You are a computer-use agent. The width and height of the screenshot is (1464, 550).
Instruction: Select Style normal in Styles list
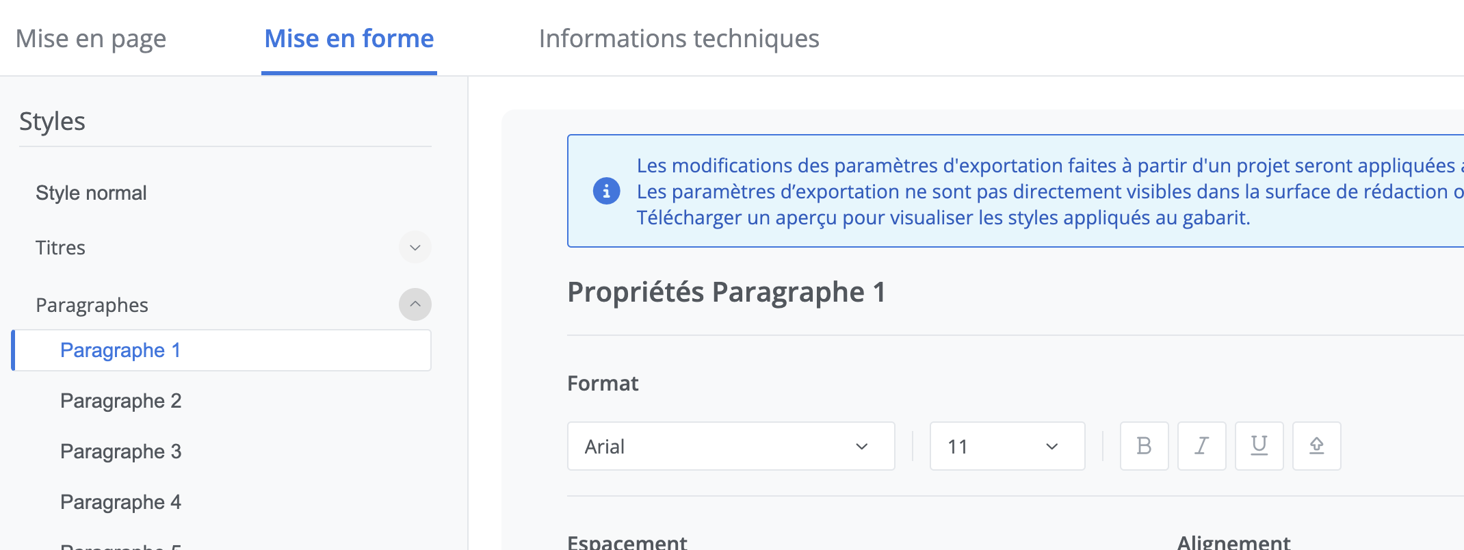[91, 193]
